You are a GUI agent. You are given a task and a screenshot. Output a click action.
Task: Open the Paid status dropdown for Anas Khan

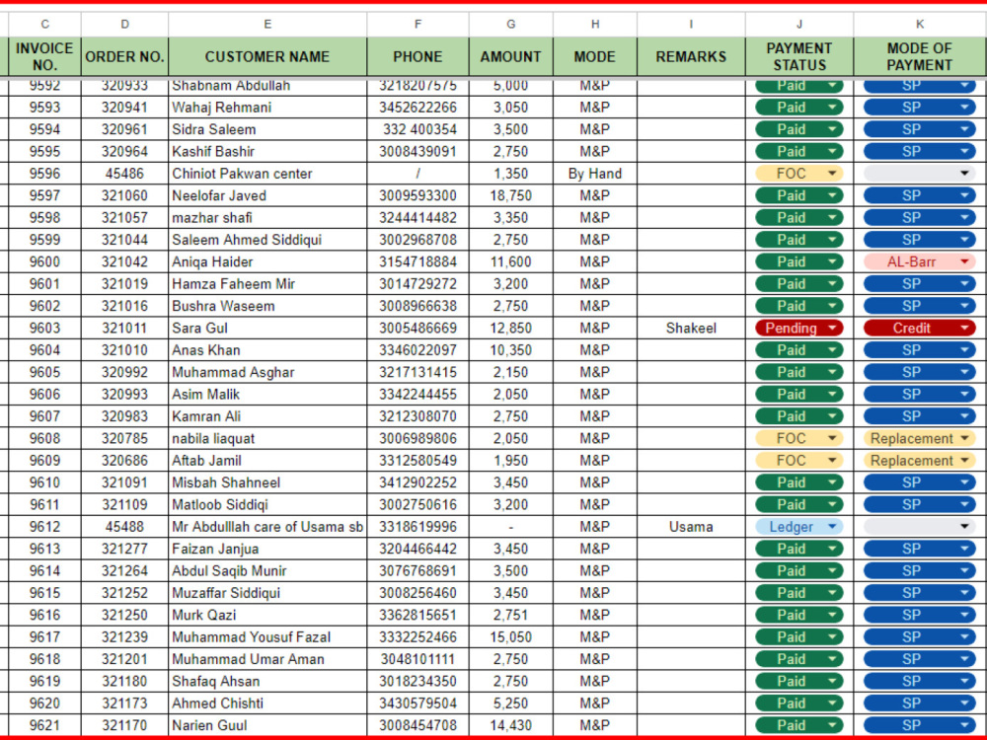[x=798, y=350]
